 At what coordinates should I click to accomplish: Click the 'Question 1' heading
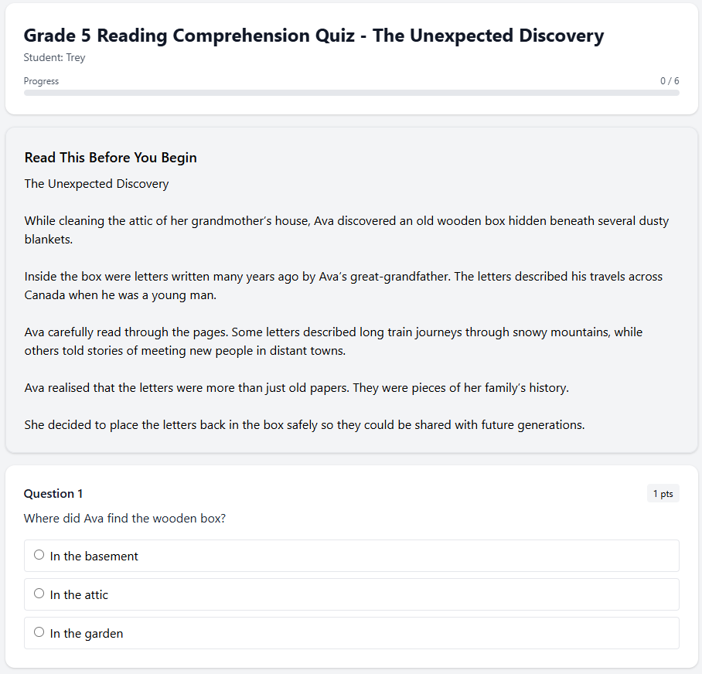point(53,493)
